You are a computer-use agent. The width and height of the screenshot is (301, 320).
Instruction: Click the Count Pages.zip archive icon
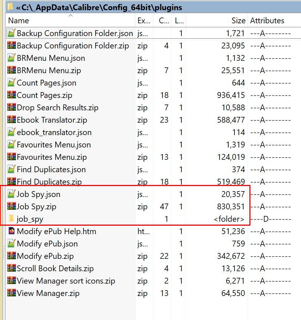coord(11,95)
